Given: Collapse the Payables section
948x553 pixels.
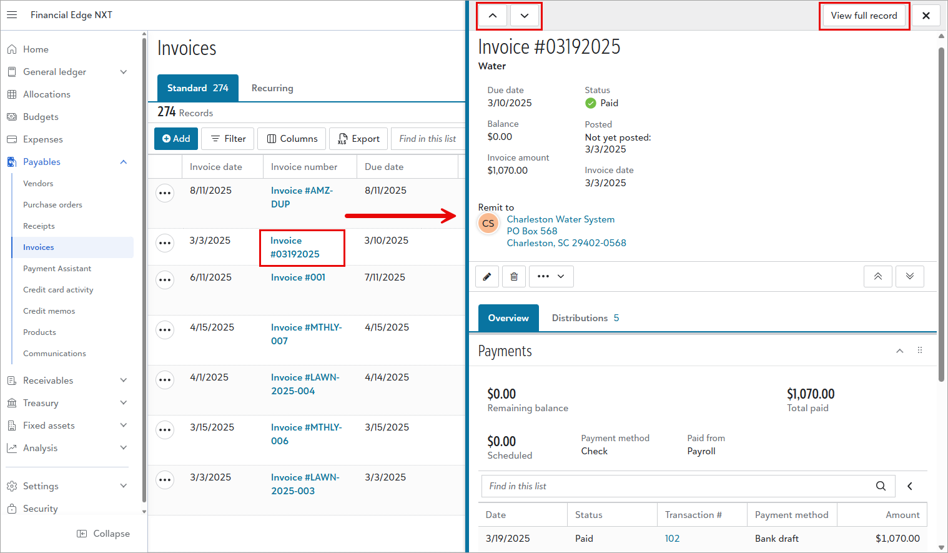Looking at the screenshot, I should (122, 161).
